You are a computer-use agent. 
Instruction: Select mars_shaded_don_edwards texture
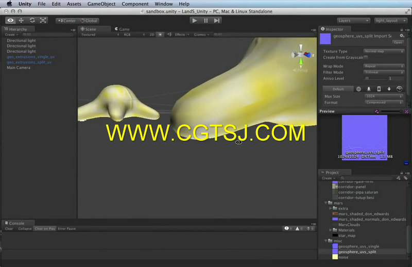pyautogui.click(x=364, y=214)
